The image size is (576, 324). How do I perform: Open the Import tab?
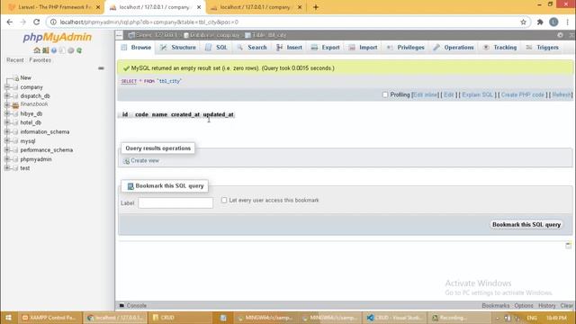coord(363,48)
